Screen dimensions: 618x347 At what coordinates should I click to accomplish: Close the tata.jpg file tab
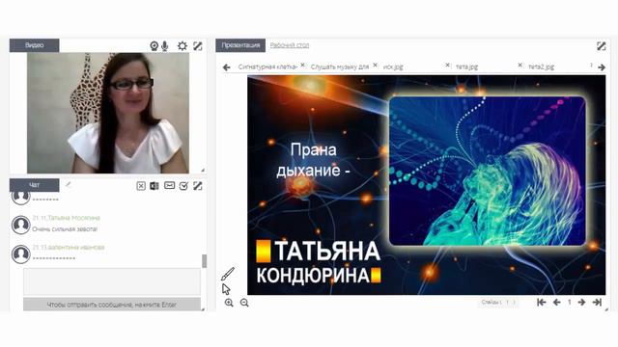click(520, 66)
